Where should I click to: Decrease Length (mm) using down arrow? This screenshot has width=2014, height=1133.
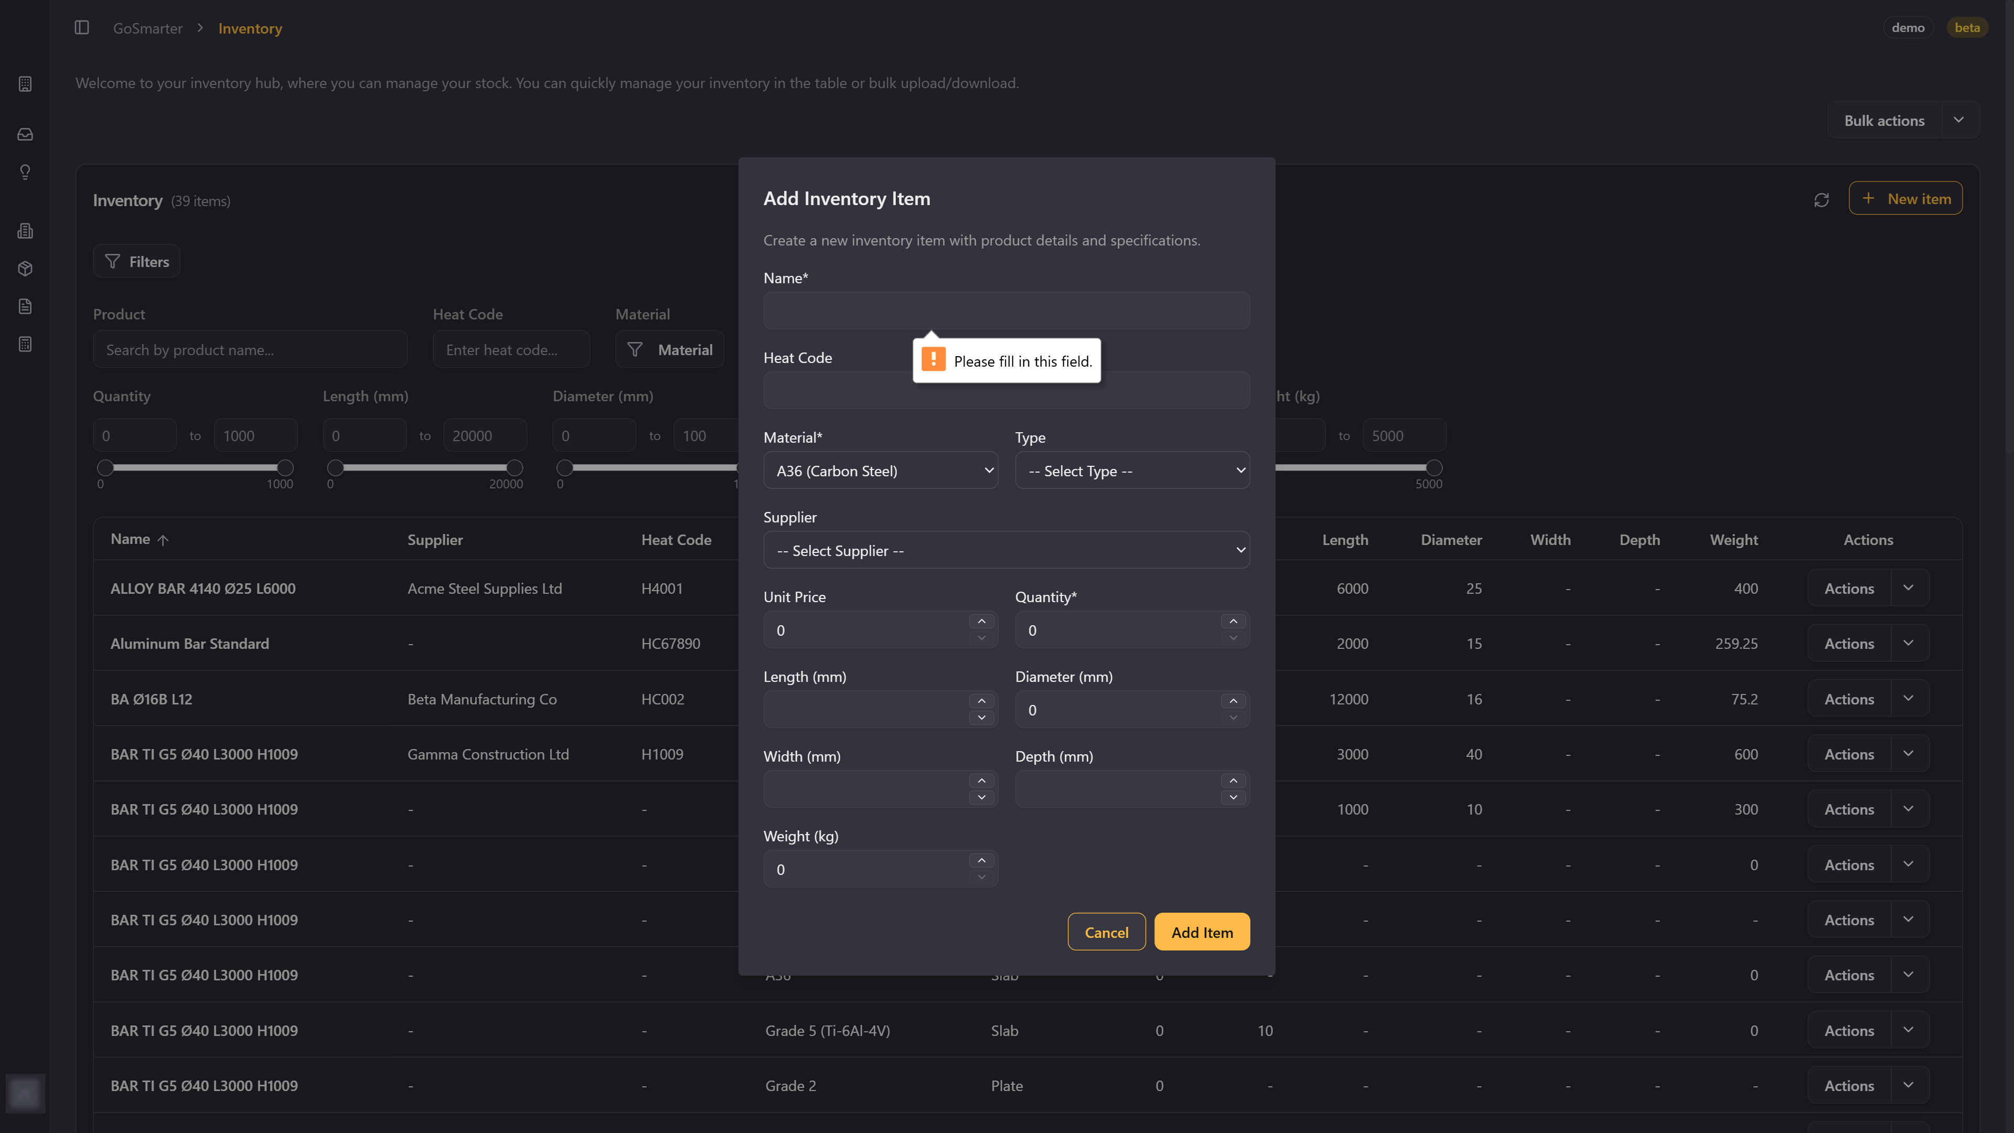point(981,718)
